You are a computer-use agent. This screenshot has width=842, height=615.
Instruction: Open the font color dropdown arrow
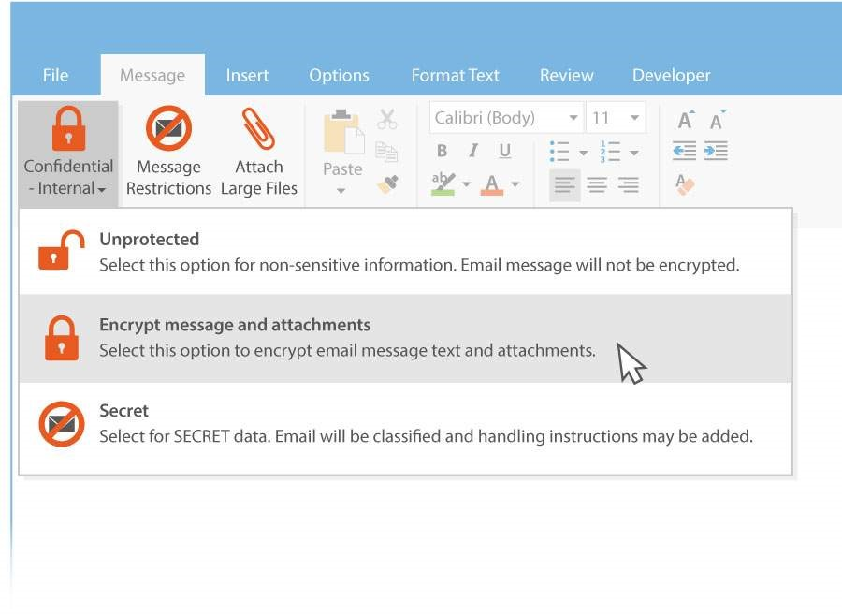[515, 184]
